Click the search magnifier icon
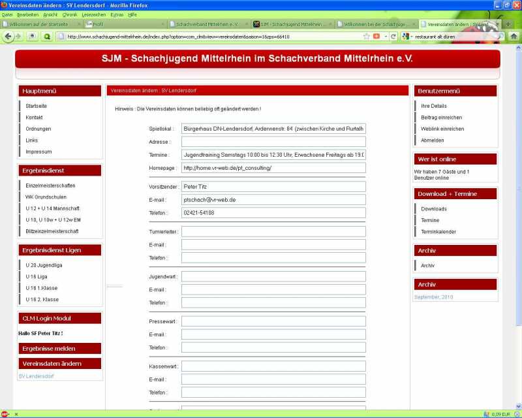The image size is (522, 418). tap(500, 37)
